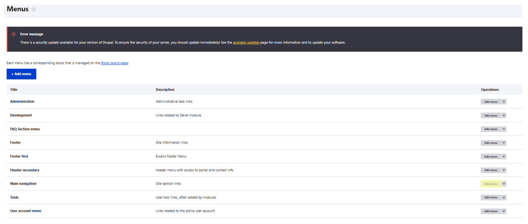Expand operations dropdown for Main navigation row
The image size is (528, 224).
pyautogui.click(x=504, y=184)
